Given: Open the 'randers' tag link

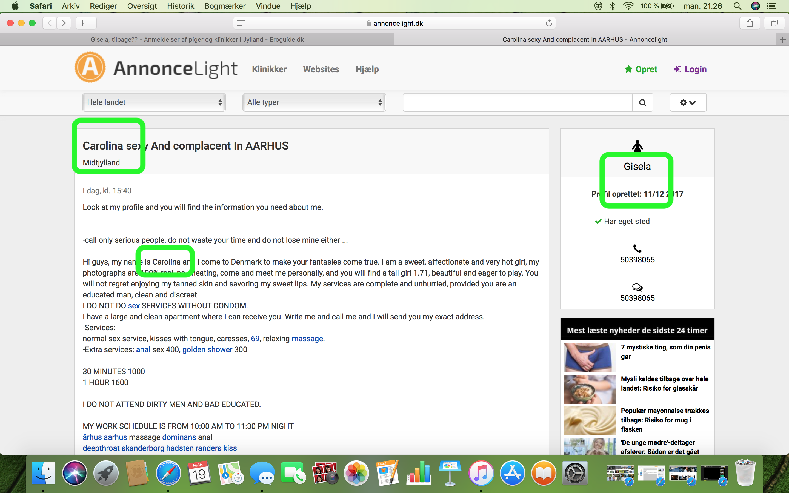Looking at the screenshot, I should coord(208,448).
